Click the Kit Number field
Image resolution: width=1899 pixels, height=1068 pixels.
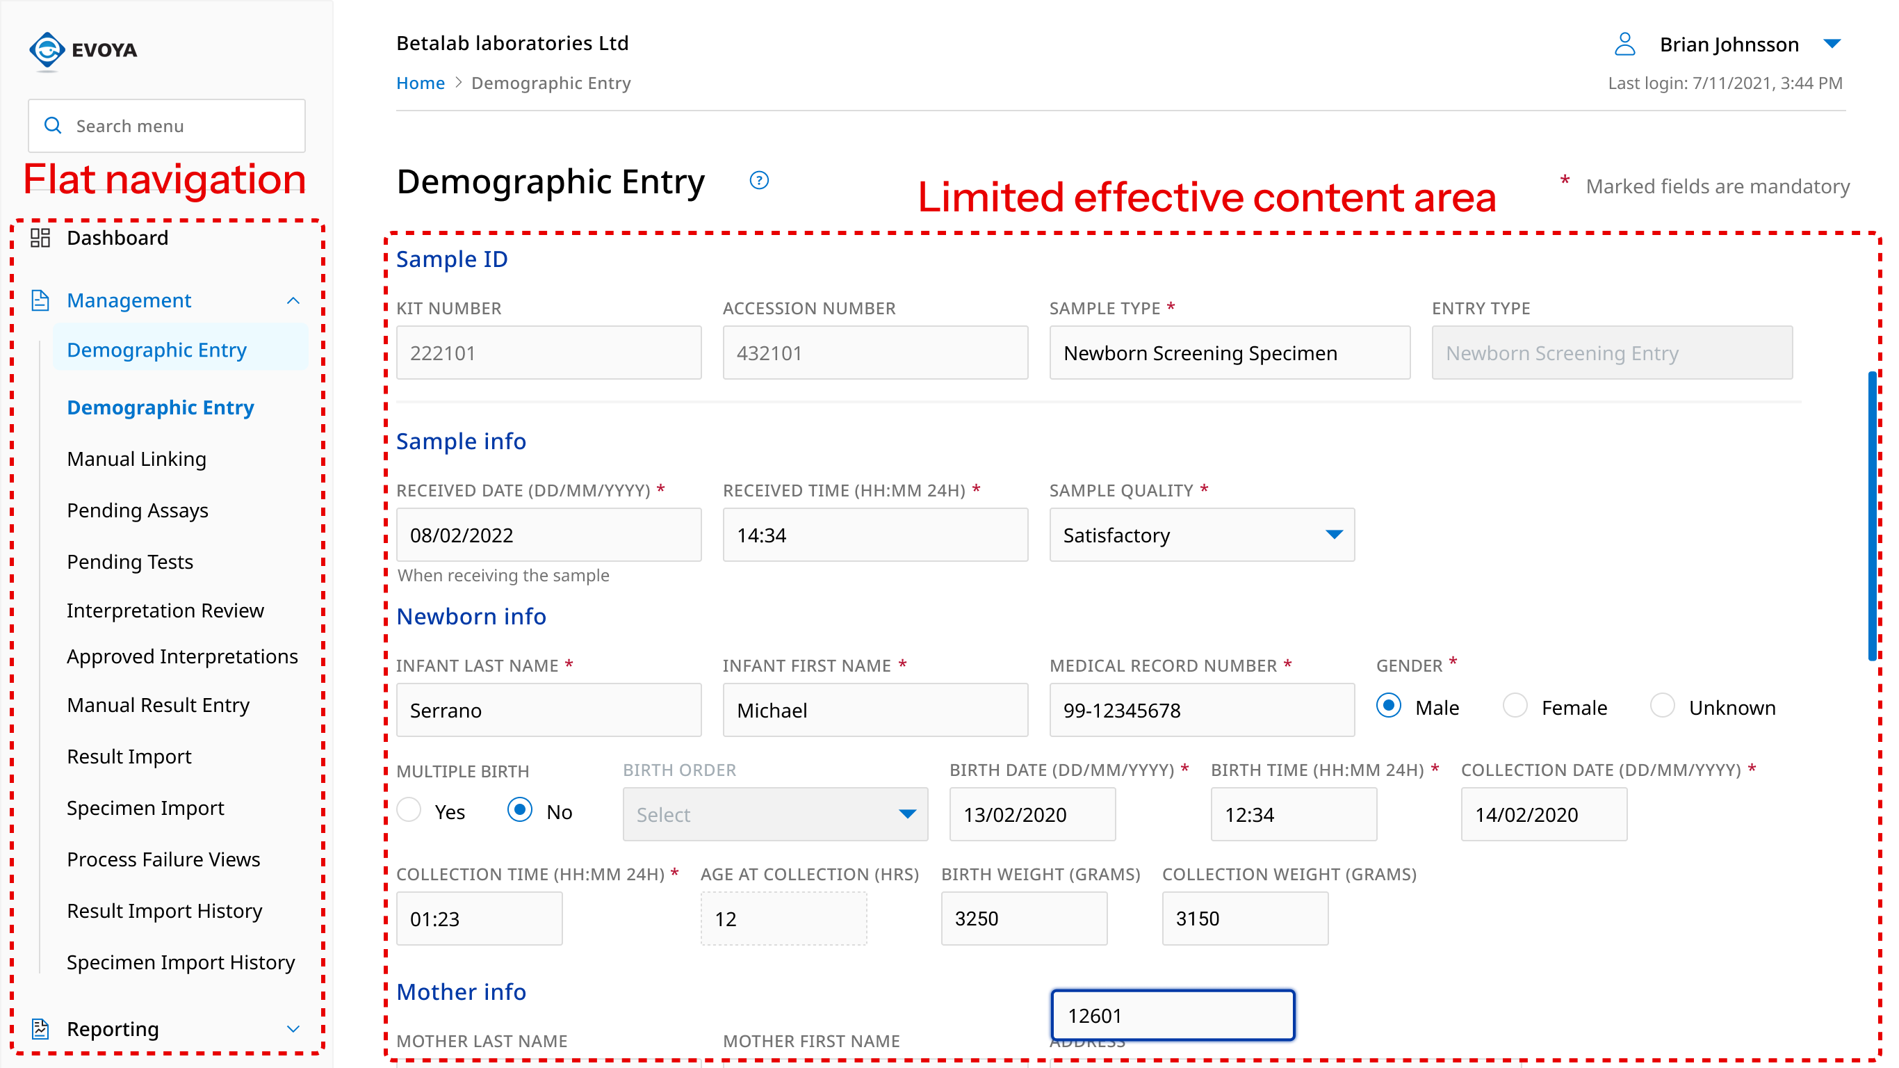point(549,353)
